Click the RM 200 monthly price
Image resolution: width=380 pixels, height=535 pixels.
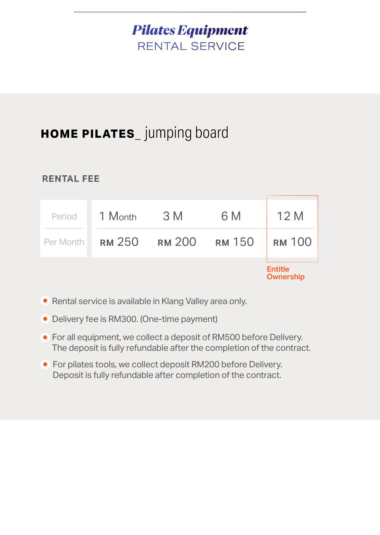[177, 242]
